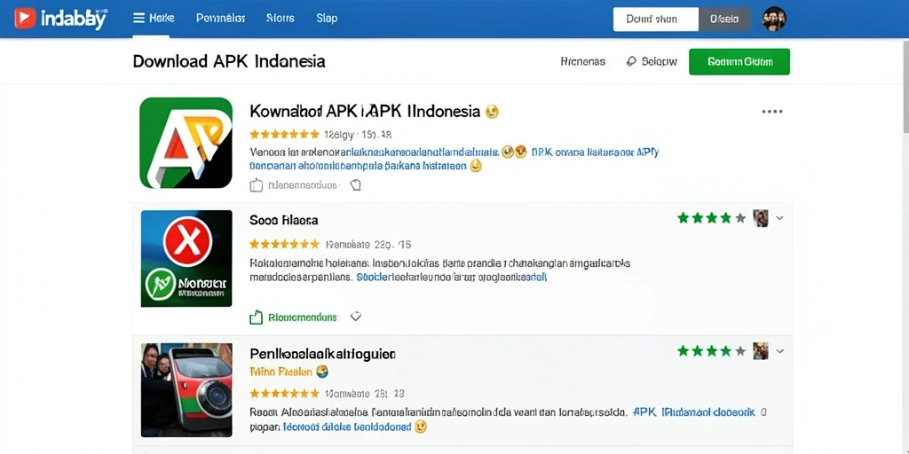This screenshot has height=454, width=909.
Task: Click the search field in the blue header
Action: [656, 20]
